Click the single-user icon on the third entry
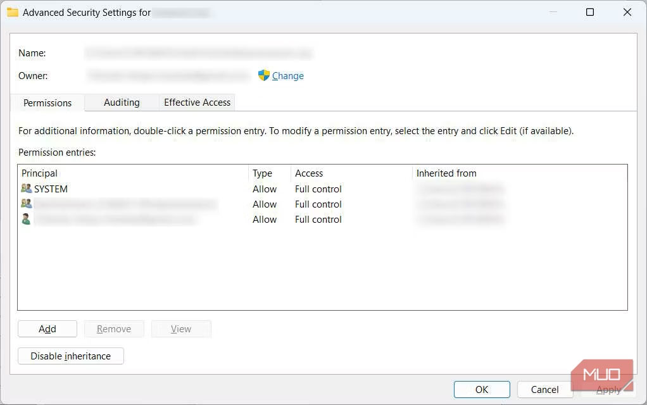The height and width of the screenshot is (405, 647). pyautogui.click(x=25, y=219)
